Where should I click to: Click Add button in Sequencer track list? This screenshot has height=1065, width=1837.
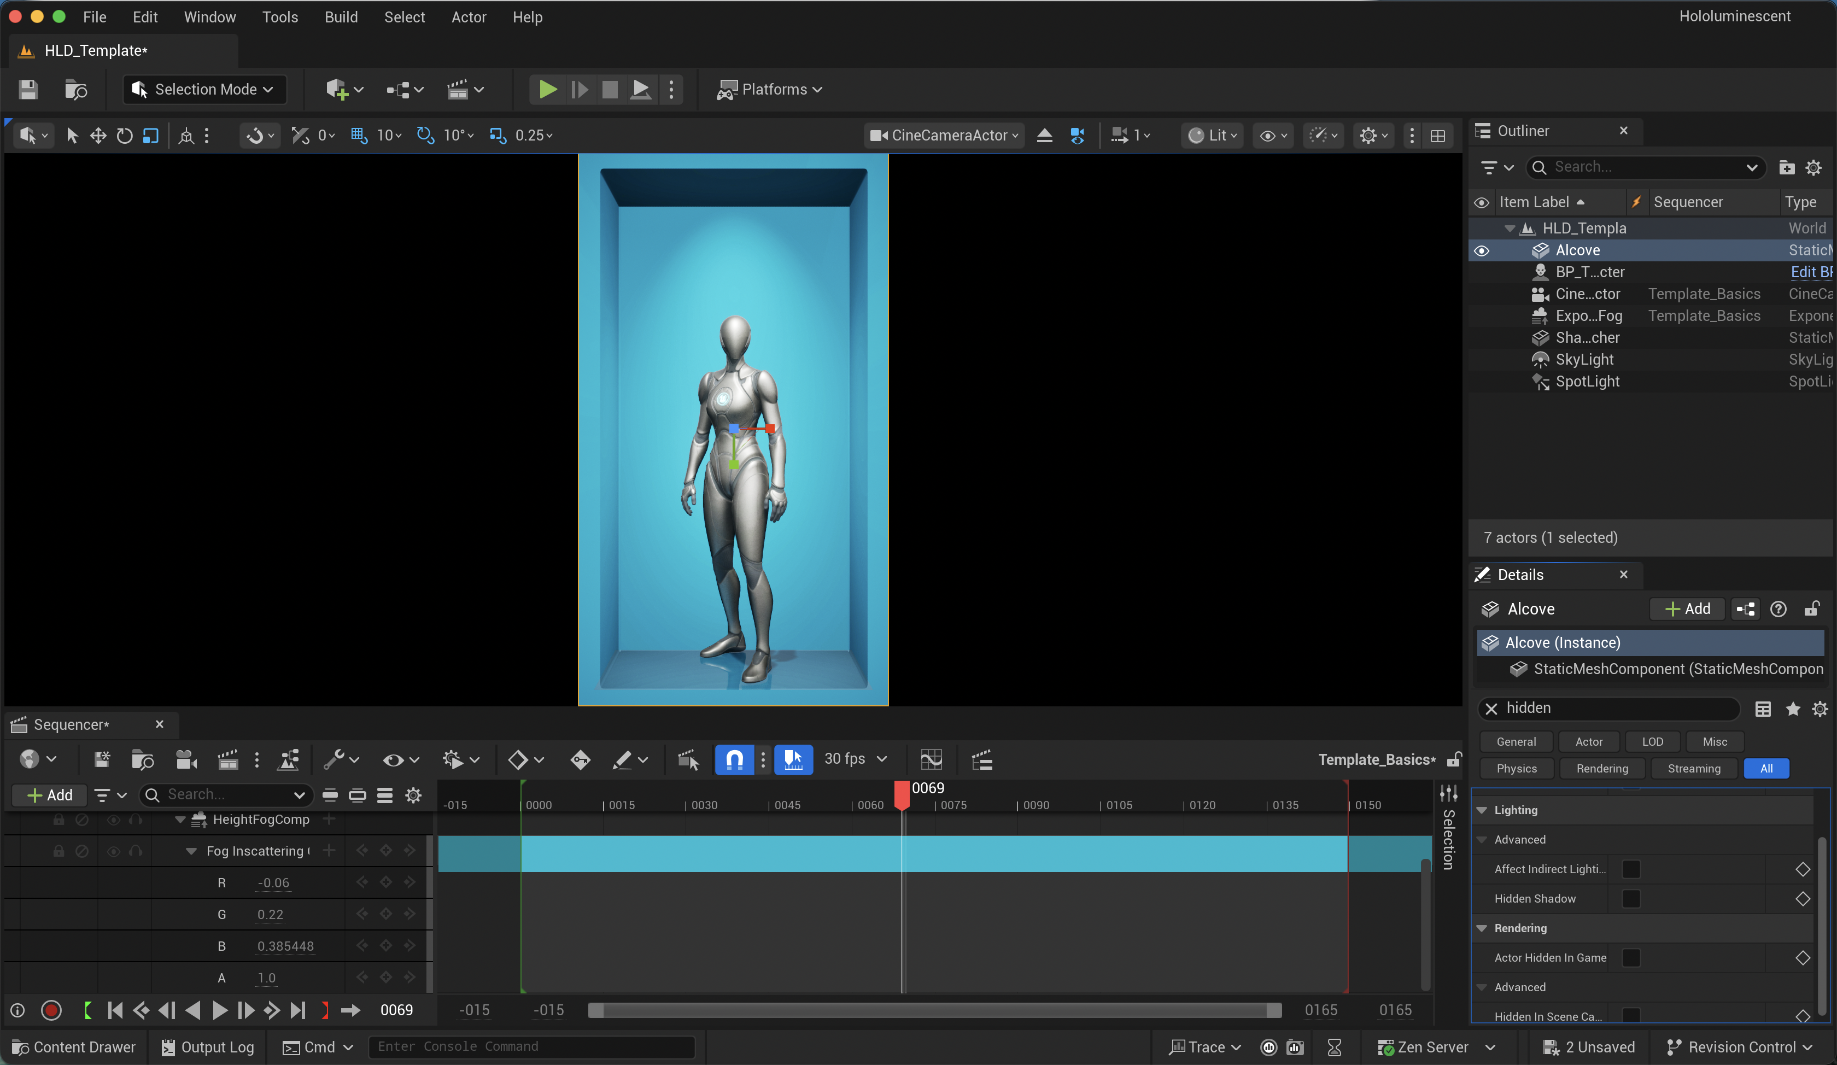click(50, 795)
